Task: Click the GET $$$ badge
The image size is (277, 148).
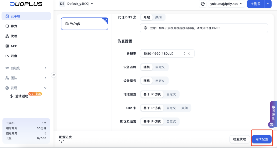Action: pyautogui.click(x=35, y=94)
